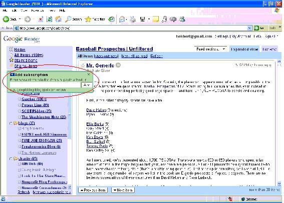
Task: Click the browser Refresh page icon
Action: pyautogui.click(x=49, y=19)
